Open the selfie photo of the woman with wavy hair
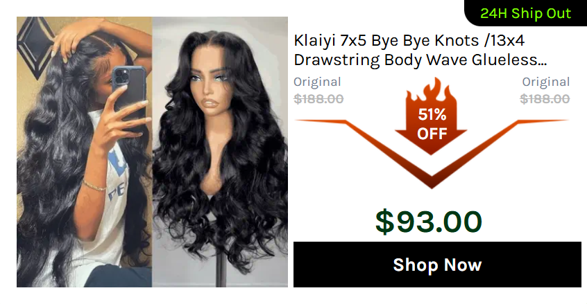Viewport: 587px width, 304px height. coord(84,152)
